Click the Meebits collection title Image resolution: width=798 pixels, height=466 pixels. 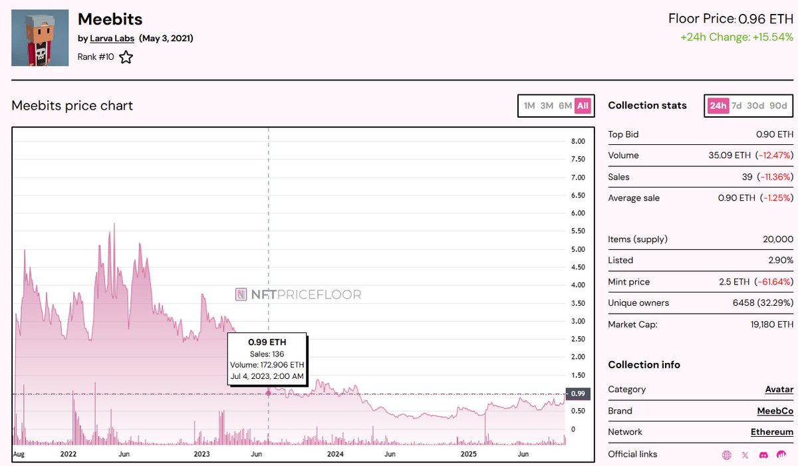[110, 19]
